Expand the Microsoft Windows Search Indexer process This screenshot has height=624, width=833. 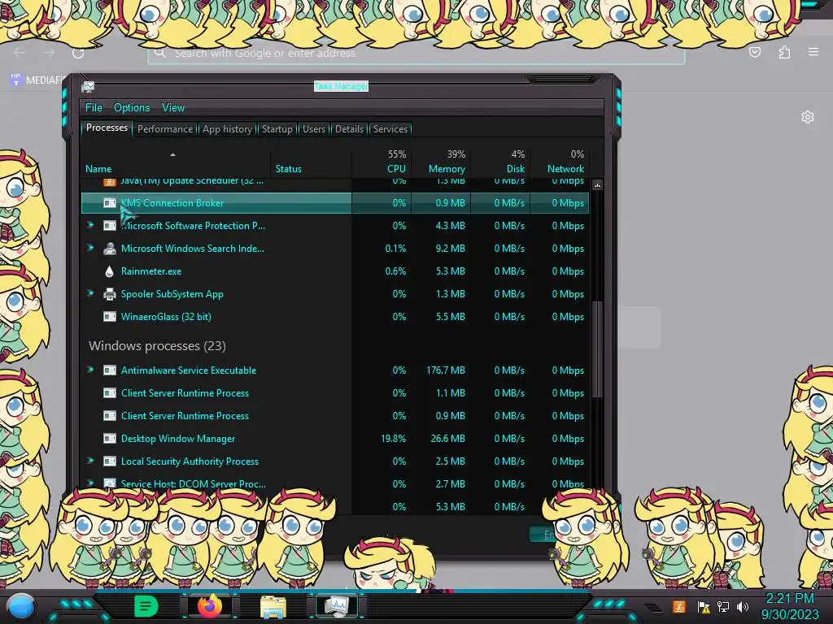(x=90, y=248)
